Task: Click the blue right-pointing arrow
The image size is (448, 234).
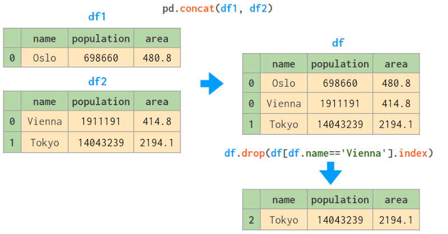Action: (x=212, y=84)
